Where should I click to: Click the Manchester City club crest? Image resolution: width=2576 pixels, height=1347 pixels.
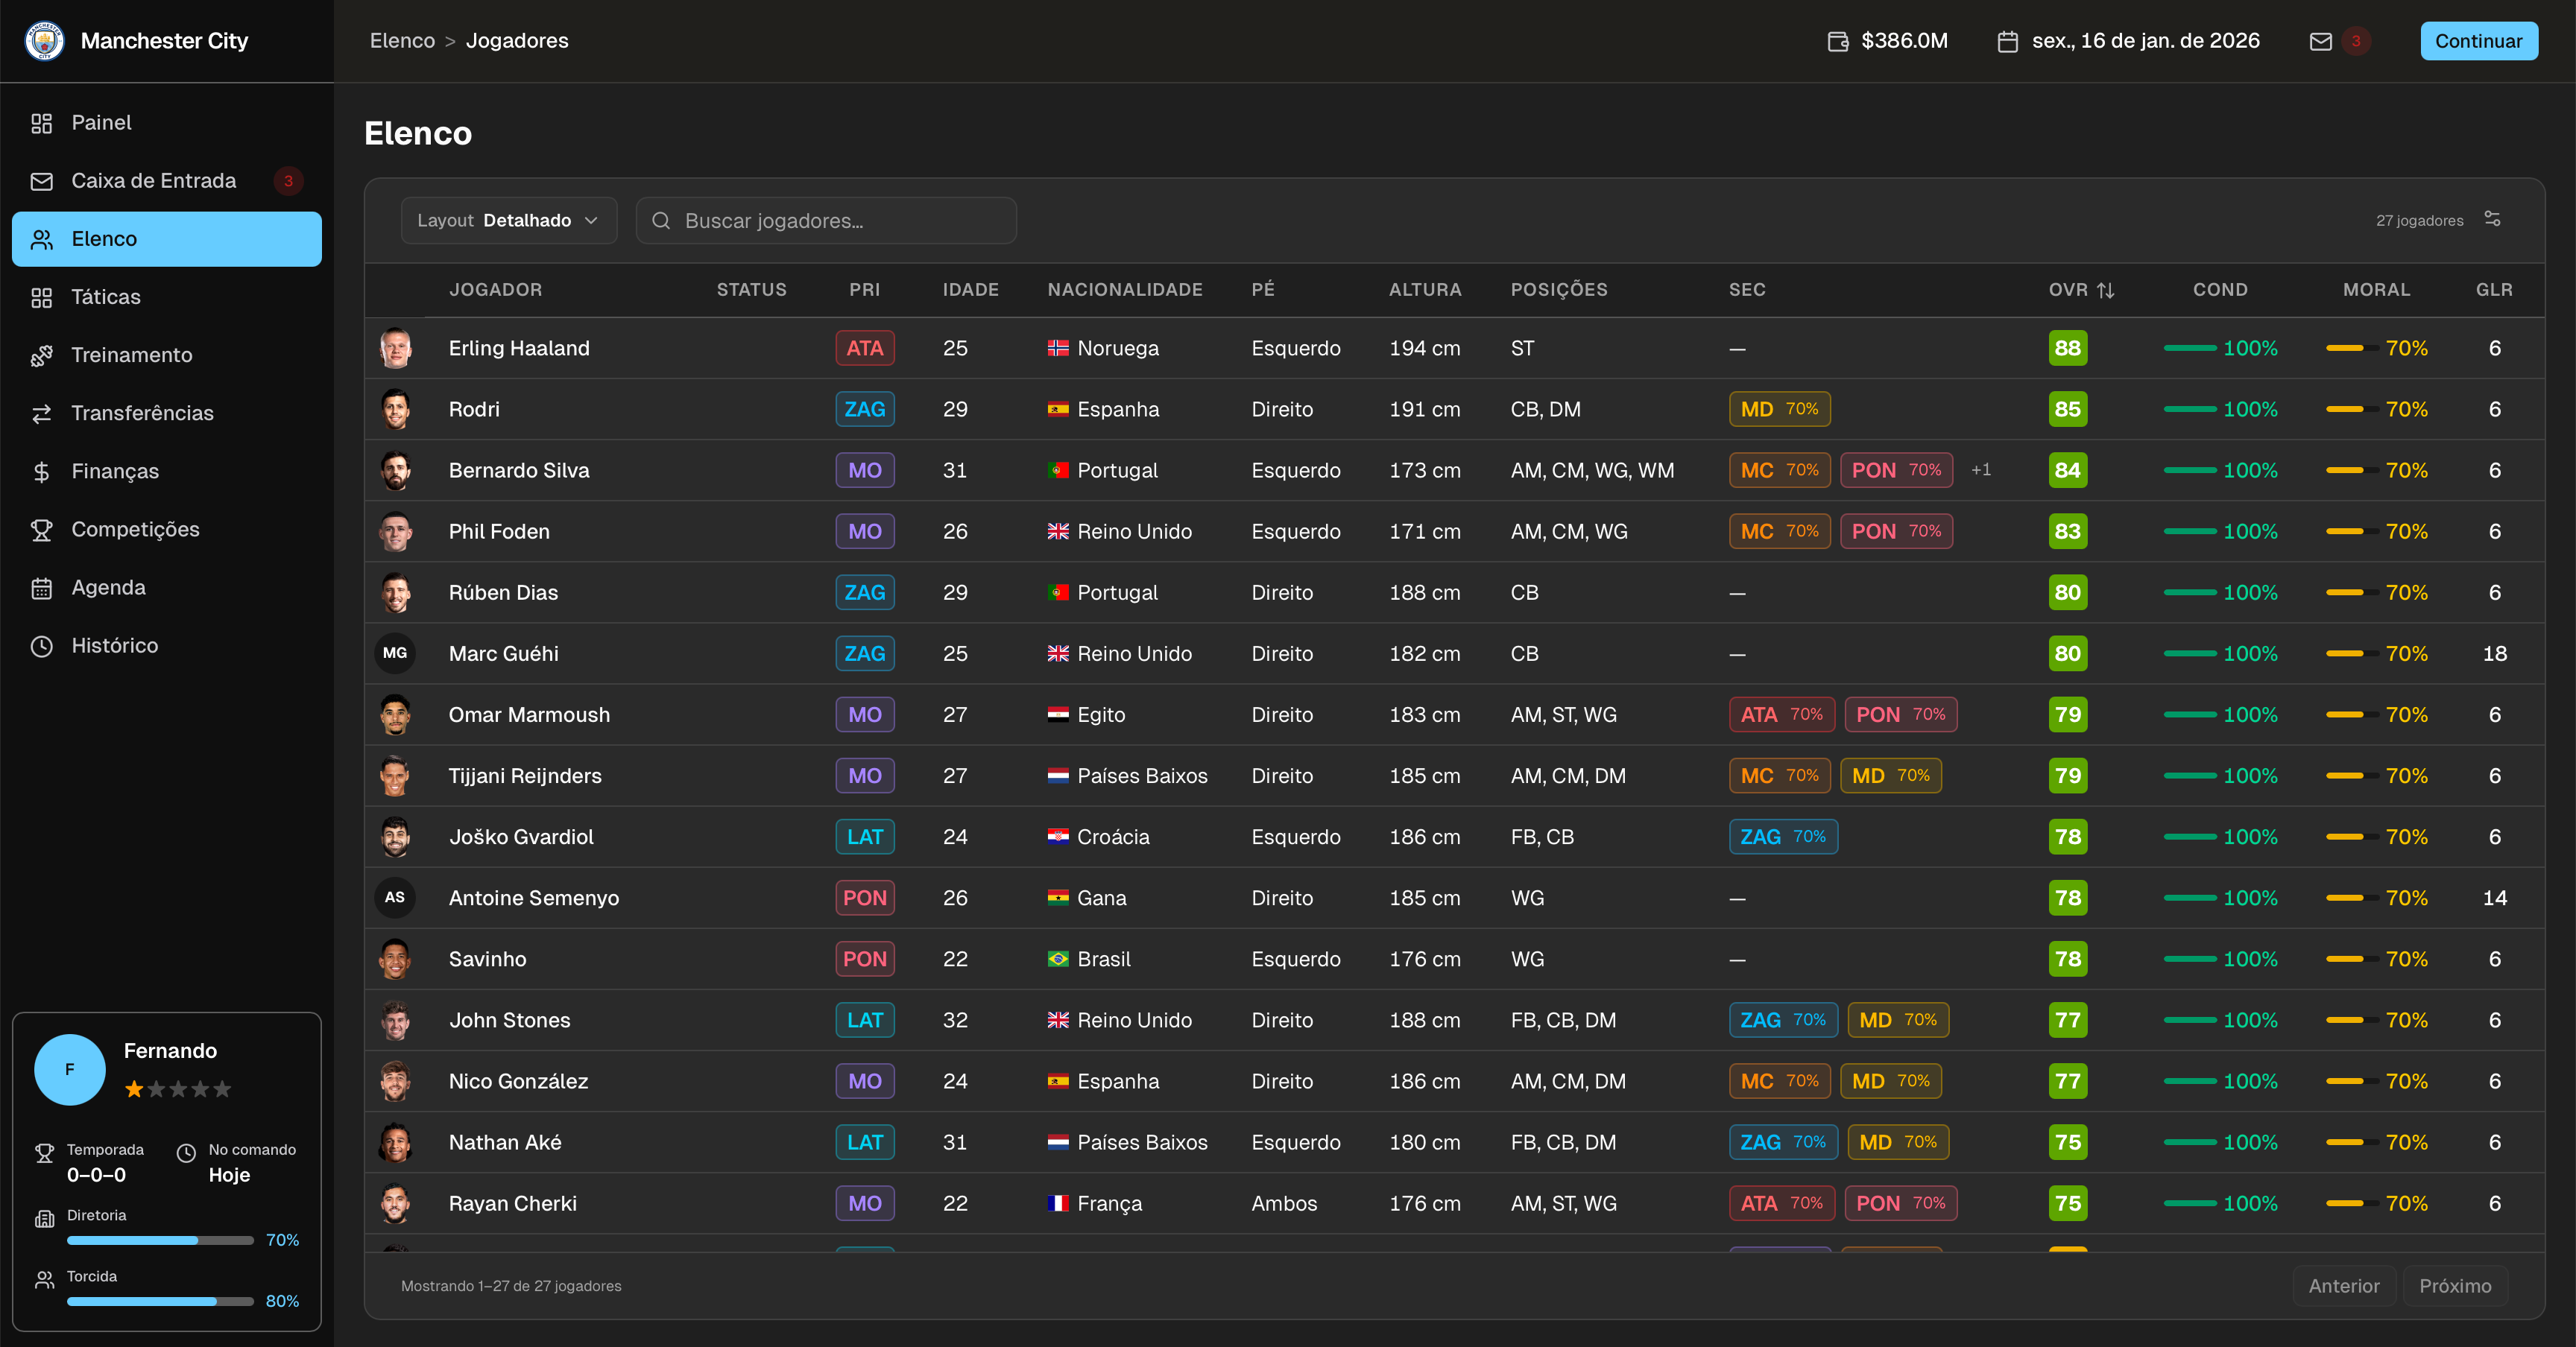(x=44, y=41)
